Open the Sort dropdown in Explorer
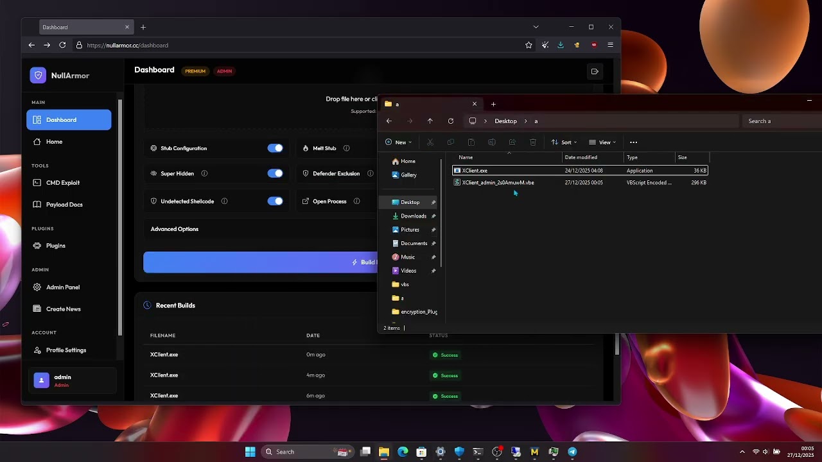Image resolution: width=822 pixels, height=462 pixels. [564, 142]
